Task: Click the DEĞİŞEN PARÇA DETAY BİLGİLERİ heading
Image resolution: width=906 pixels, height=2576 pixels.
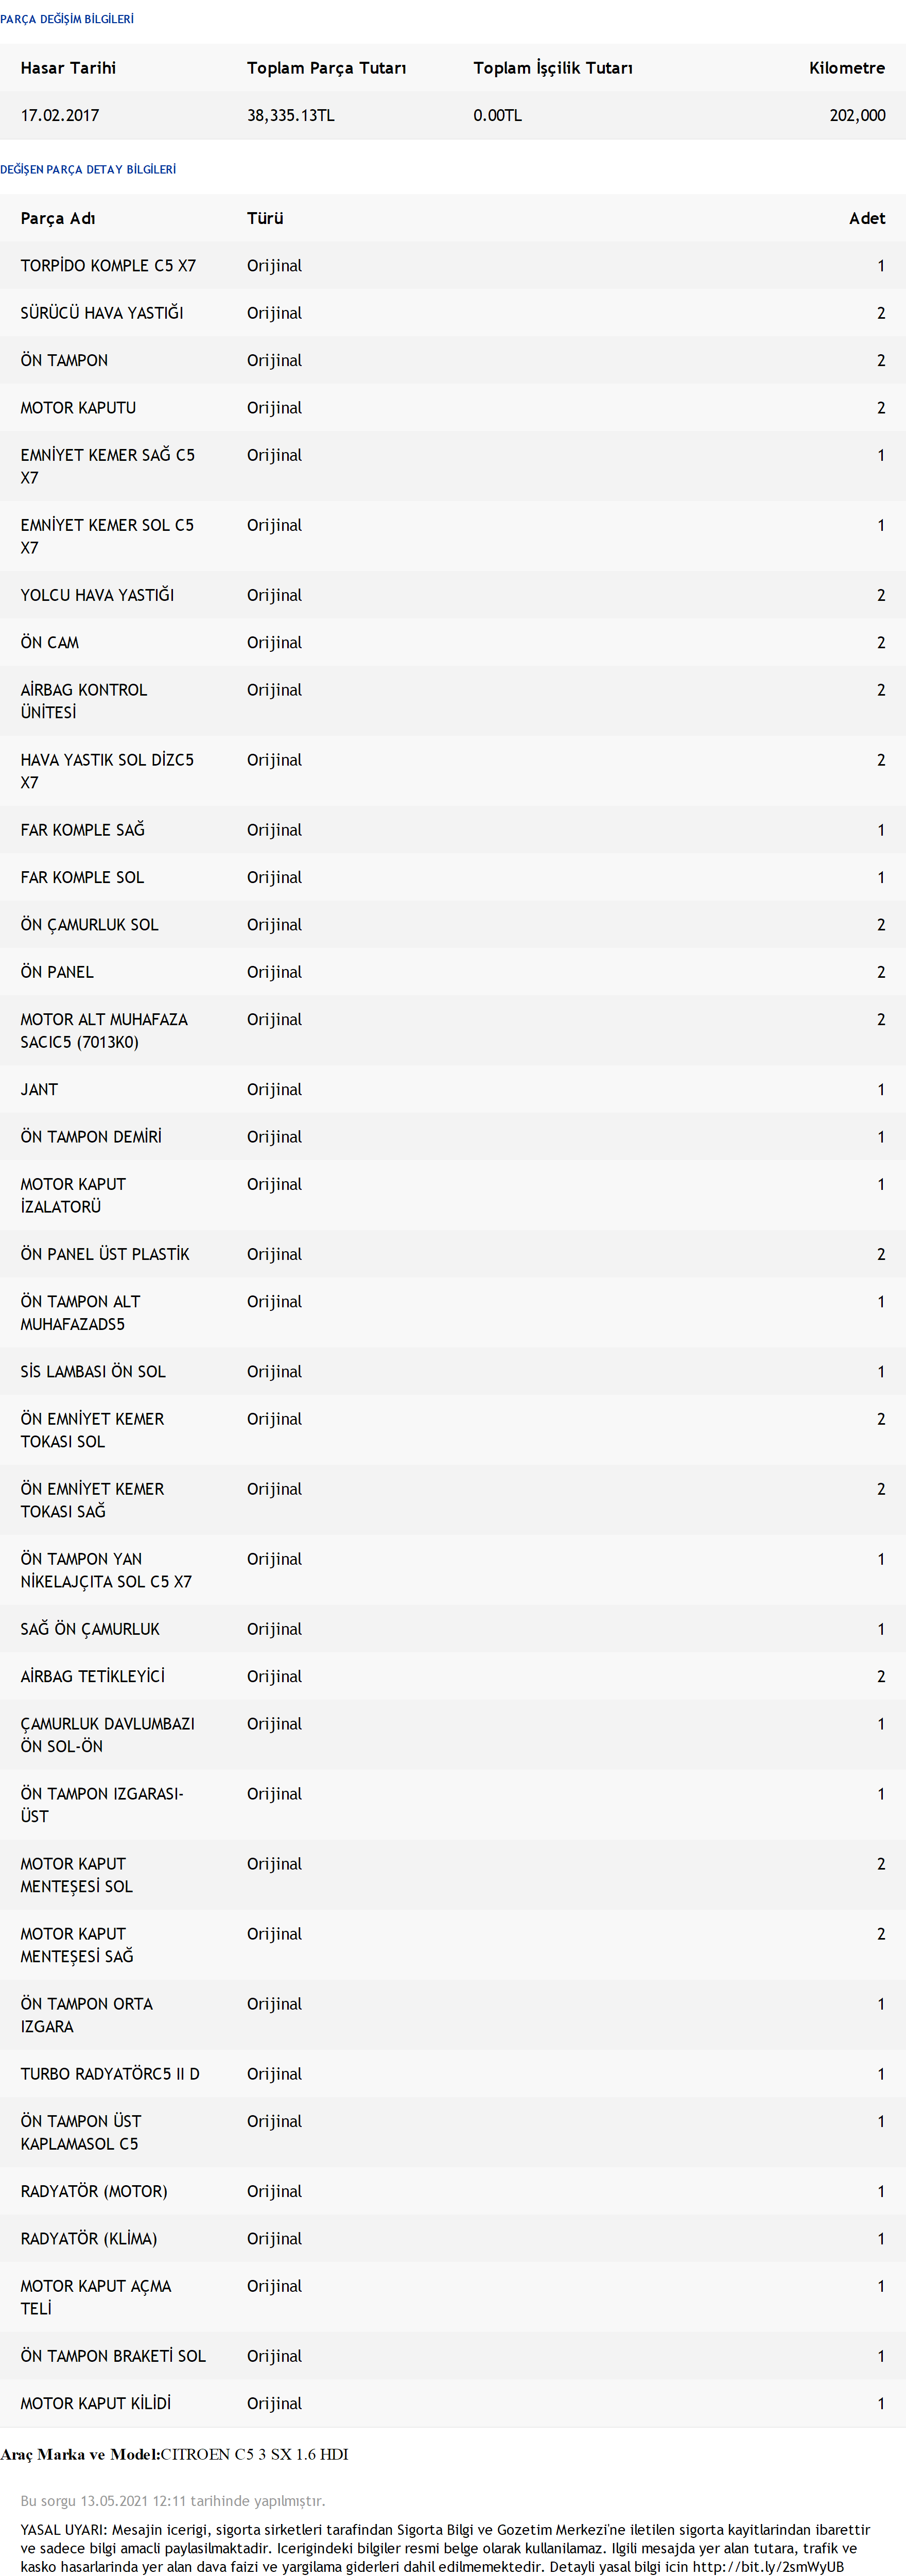Action: click(88, 169)
